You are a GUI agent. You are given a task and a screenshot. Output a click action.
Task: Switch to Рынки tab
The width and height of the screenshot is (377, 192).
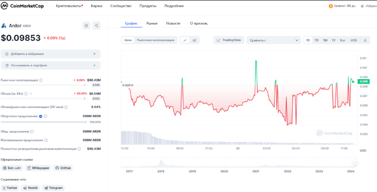[152, 23]
